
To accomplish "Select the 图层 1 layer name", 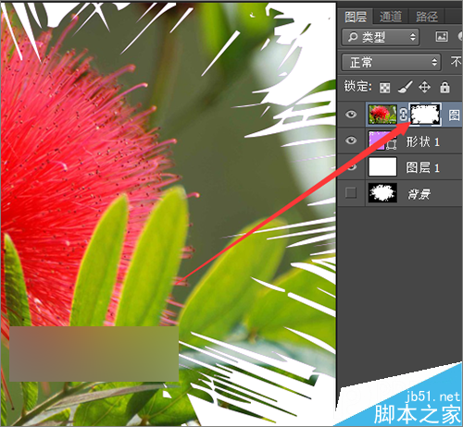I will pos(422,167).
